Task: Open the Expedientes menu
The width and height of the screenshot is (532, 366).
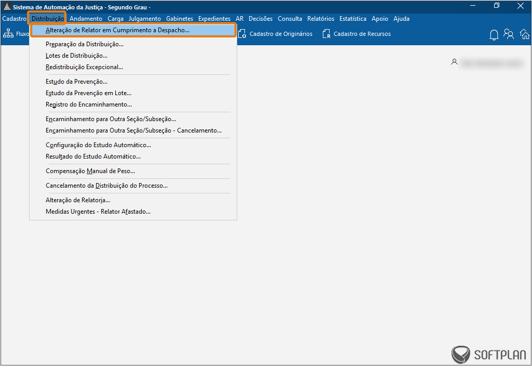Action: [x=214, y=19]
